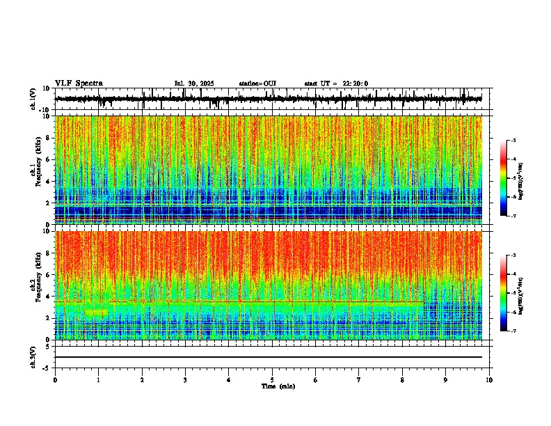Click the time axis tick label "9"
This screenshot has width=551, height=426.
coord(445,380)
